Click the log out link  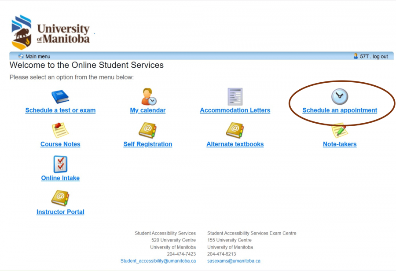point(380,56)
